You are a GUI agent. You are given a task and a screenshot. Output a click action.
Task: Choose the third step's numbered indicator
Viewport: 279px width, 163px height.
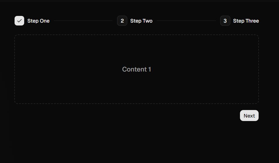coord(225,21)
